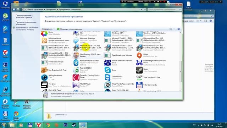Select Realtek Ethernet Controller Driver icon

(107, 63)
